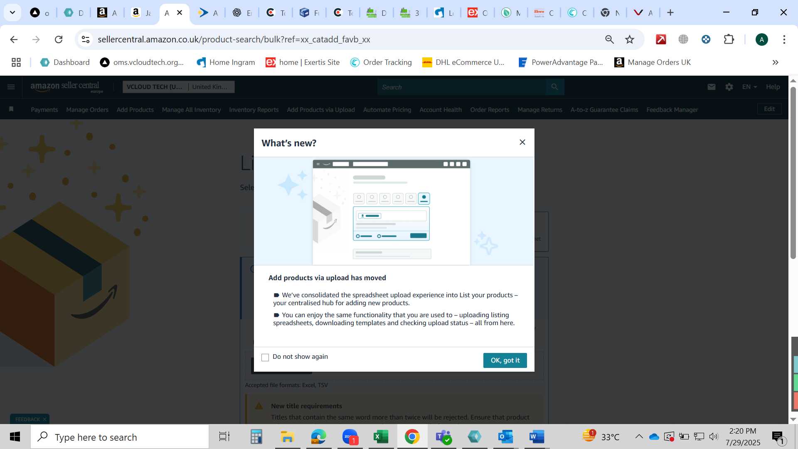
Task: Bookmark this page with the star icon
Action: point(630,39)
